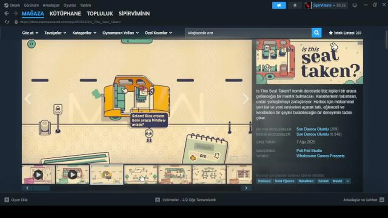This screenshot has width=388, height=218.
Task: Expand the Kategoriler dropdown
Action: 84,33
